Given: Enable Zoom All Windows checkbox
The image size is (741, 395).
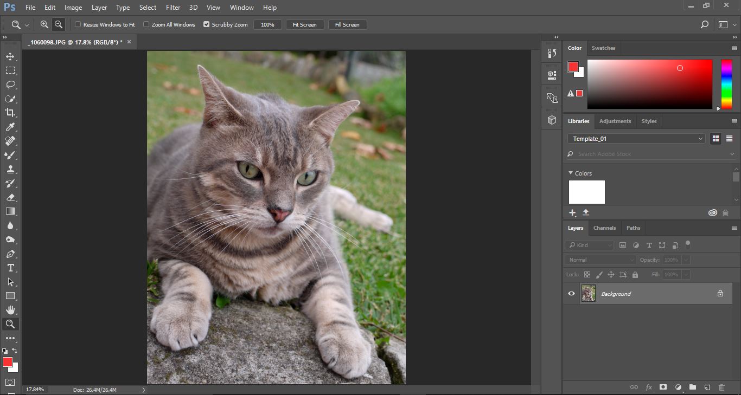Looking at the screenshot, I should (x=146, y=24).
